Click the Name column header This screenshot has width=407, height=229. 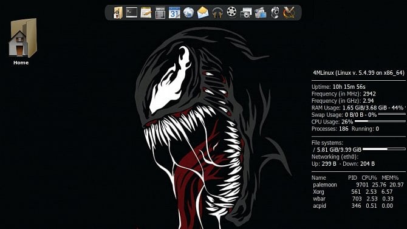319,178
